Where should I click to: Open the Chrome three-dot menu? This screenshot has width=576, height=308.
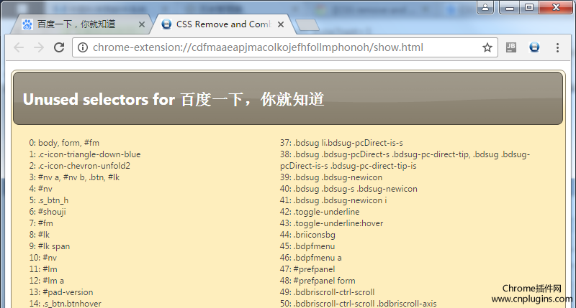pos(557,47)
